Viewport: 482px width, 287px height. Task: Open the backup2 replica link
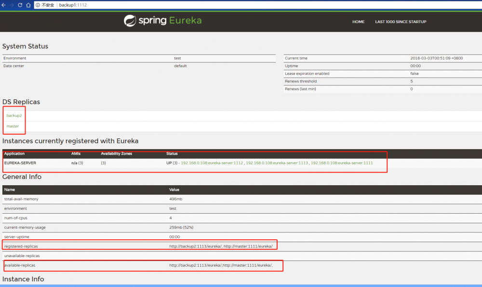(x=14, y=116)
